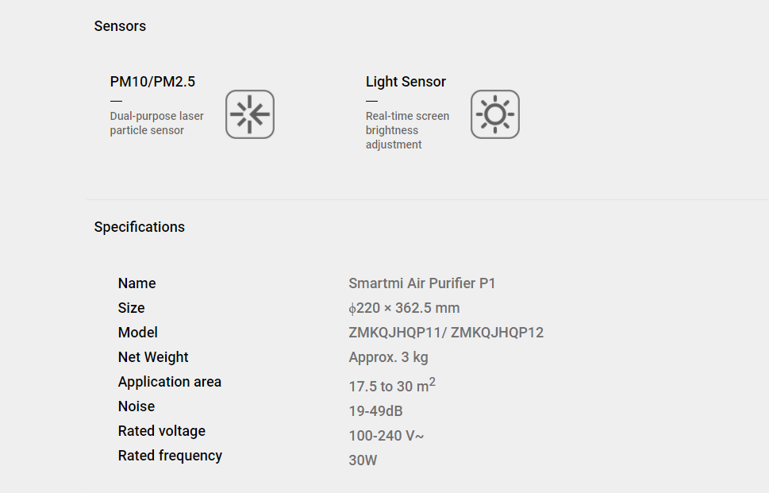769x493 pixels.
Task: Click the ZMKQJHQP11/ ZMKQJHQP12 model value
Action: tap(446, 333)
